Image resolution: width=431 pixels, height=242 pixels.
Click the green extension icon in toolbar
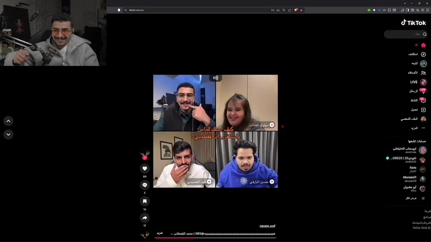[369, 10]
